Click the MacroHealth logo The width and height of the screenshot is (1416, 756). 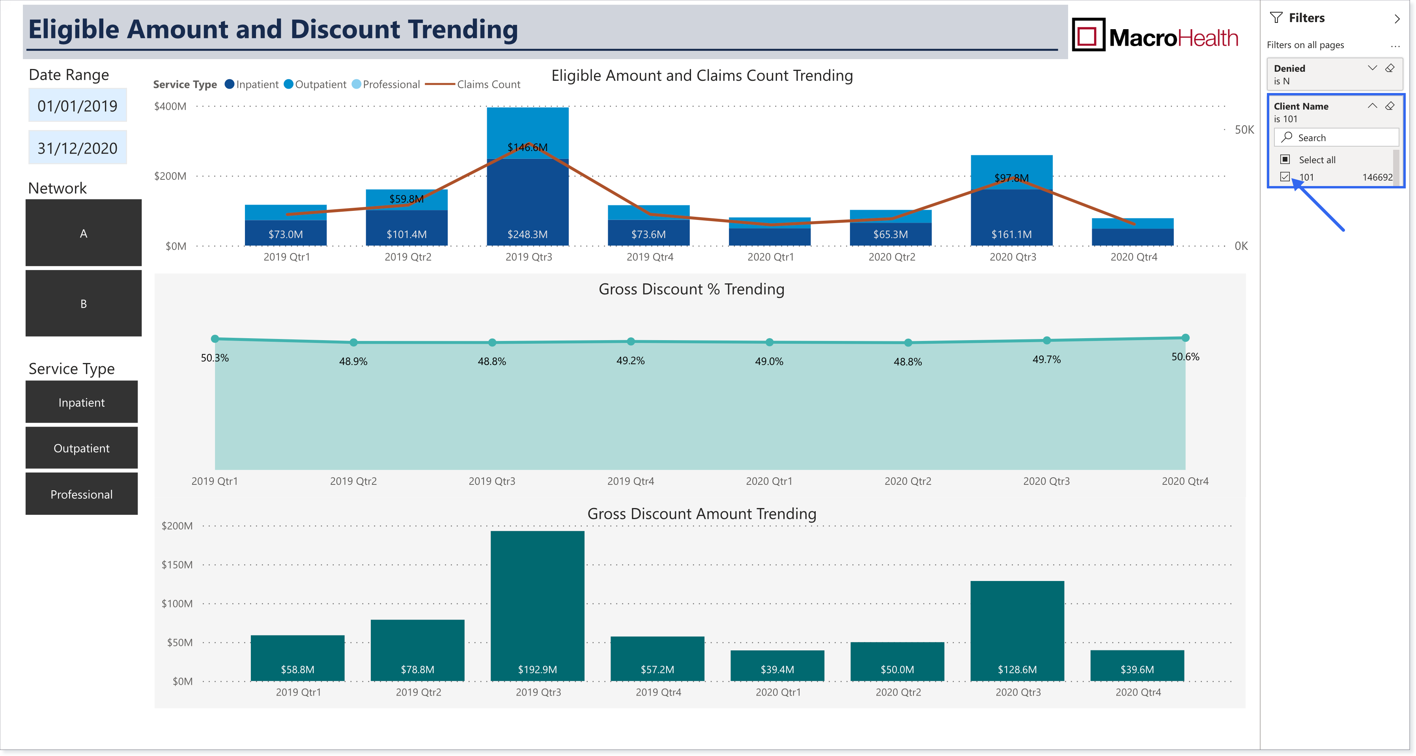click(1155, 35)
